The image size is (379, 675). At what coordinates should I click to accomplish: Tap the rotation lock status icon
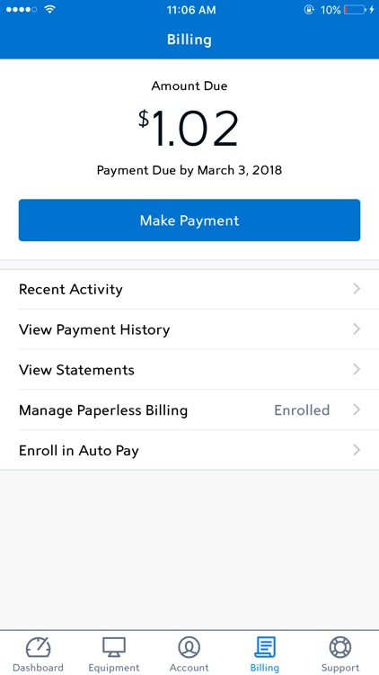coord(309,10)
